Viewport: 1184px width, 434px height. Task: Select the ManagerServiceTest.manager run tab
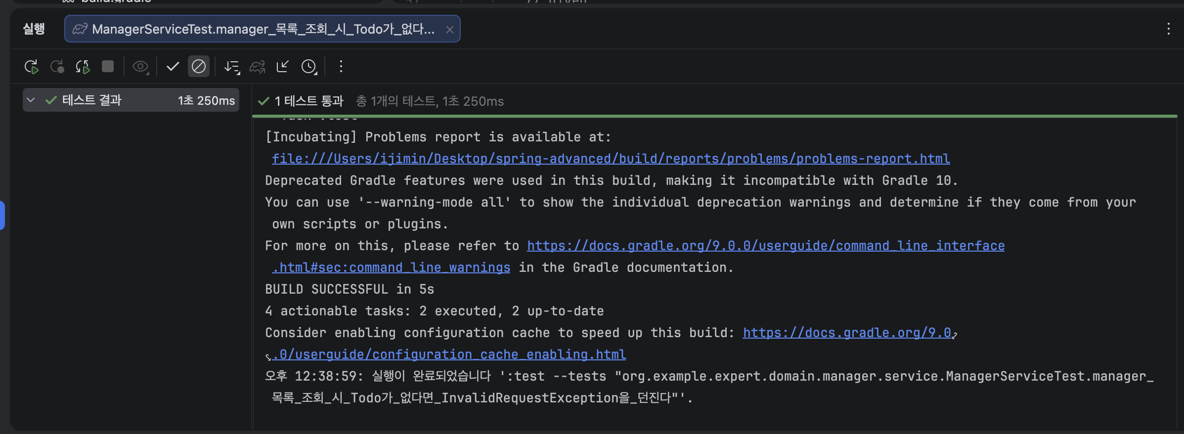pyautogui.click(x=263, y=29)
